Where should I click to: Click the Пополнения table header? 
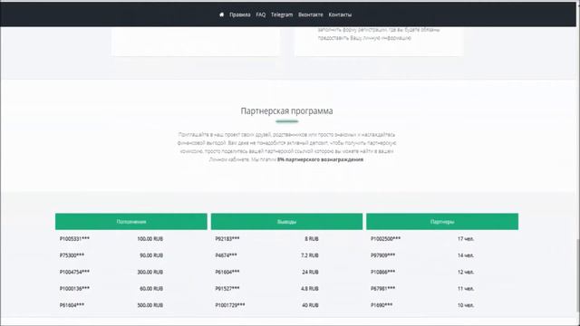pos(131,221)
